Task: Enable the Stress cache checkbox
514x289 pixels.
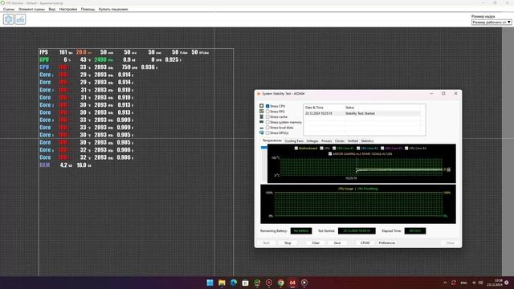Action: pyautogui.click(x=267, y=117)
